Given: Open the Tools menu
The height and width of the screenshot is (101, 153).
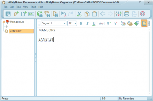Looking at the screenshot, I should 33,7.
